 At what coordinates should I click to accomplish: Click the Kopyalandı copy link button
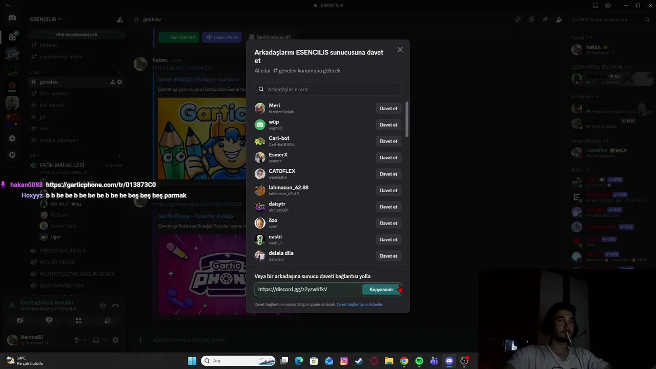pyautogui.click(x=381, y=290)
